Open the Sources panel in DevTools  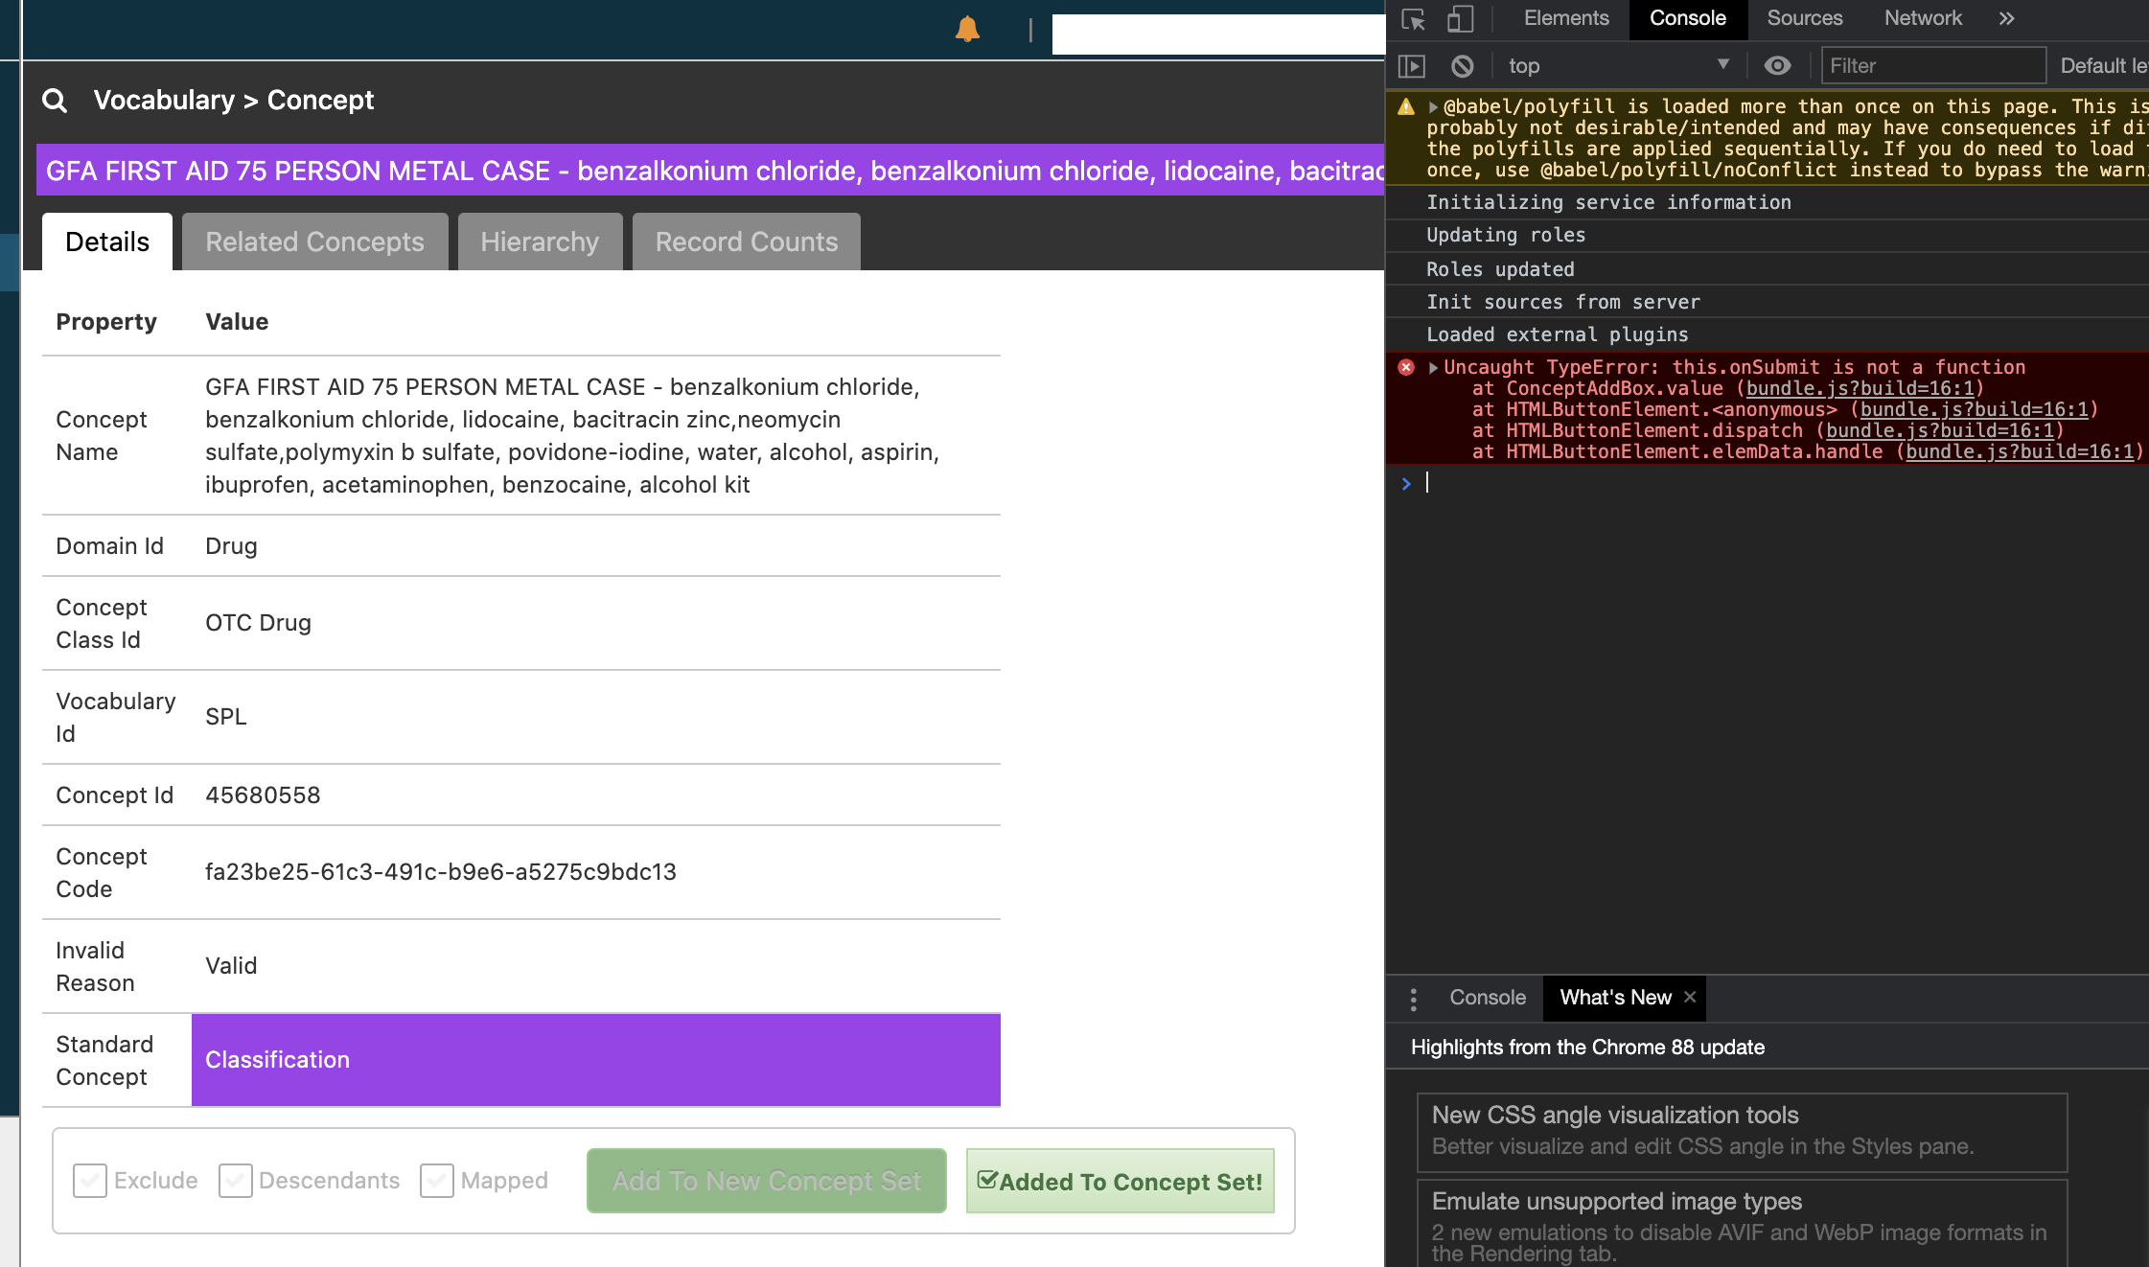pos(1803,18)
